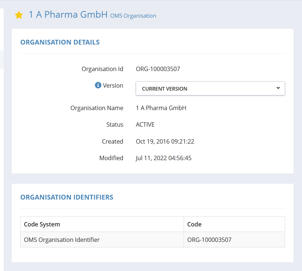Click the Organisation Details section heading
This screenshot has width=302, height=271.
click(x=60, y=42)
